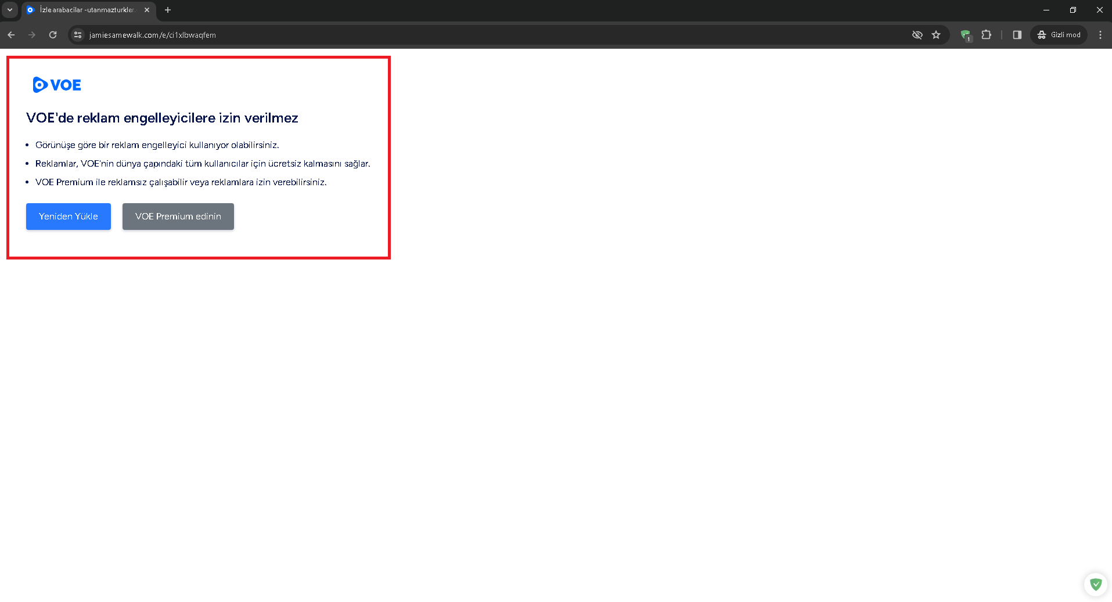Click the Gizli mod incognito badge
The width and height of the screenshot is (1112, 602).
[x=1059, y=35]
